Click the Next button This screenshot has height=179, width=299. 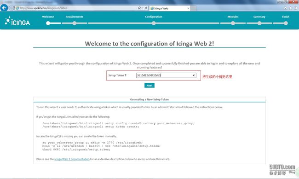point(149,86)
